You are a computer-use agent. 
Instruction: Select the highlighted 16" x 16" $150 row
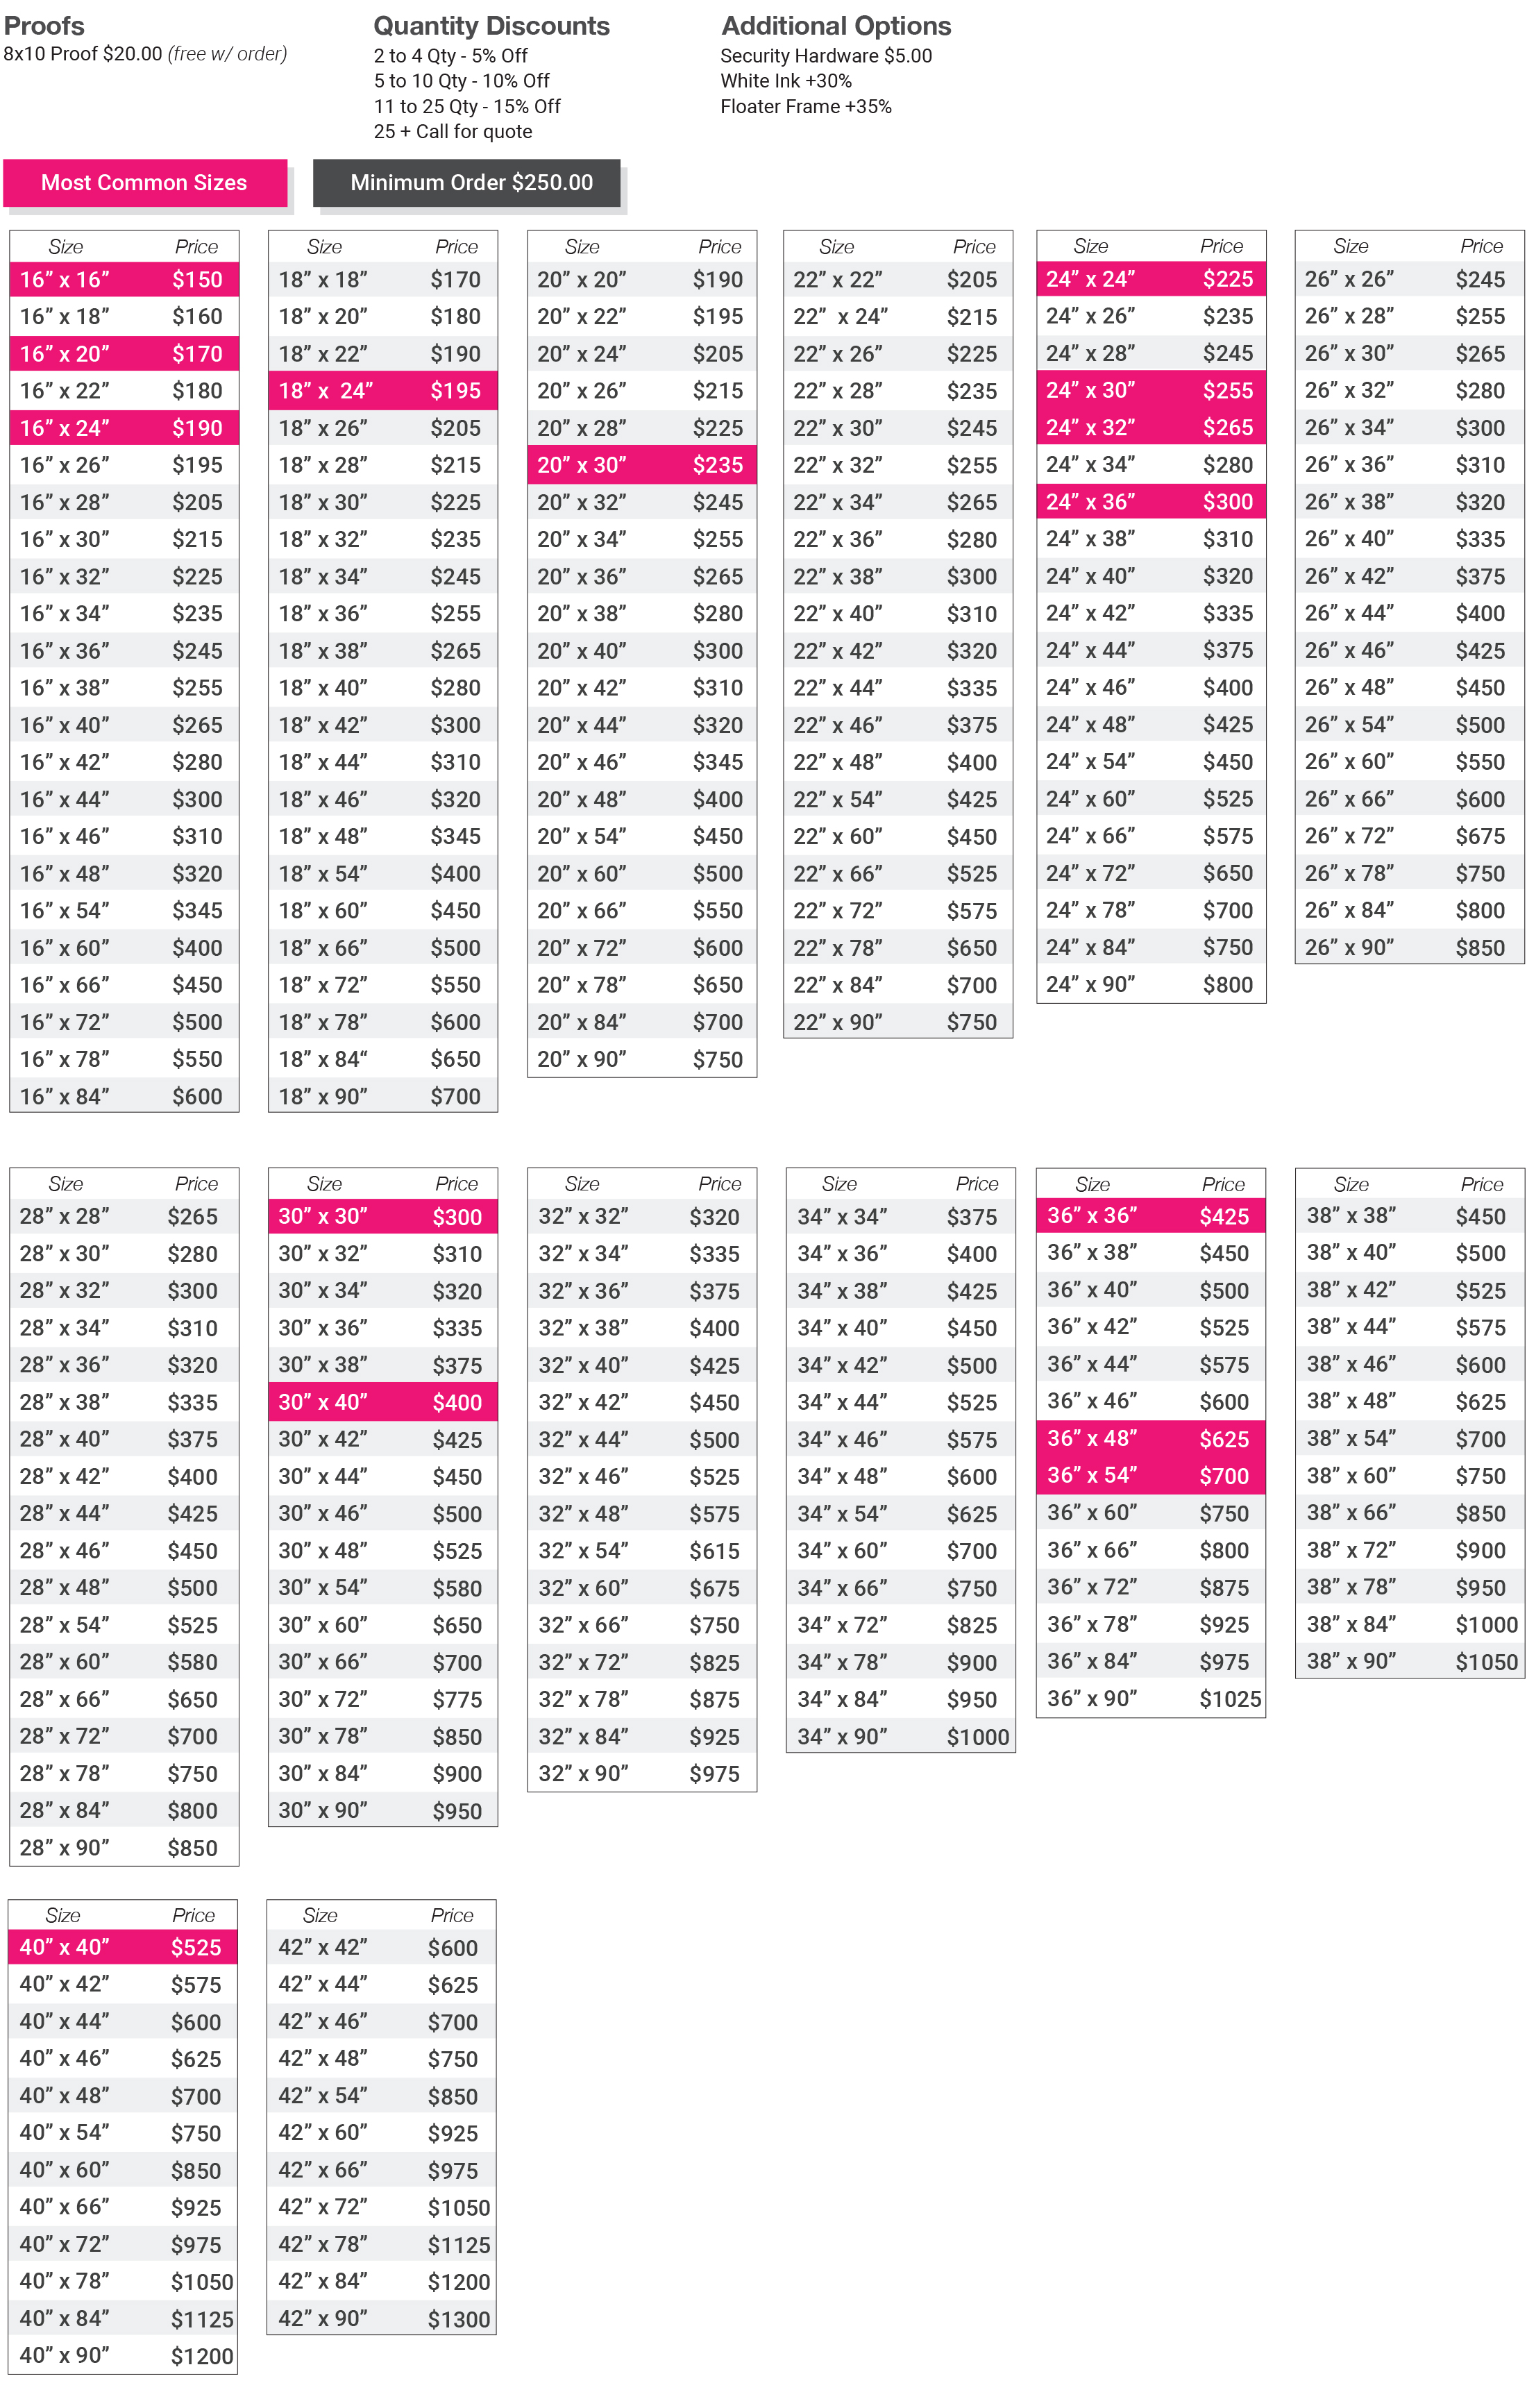click(x=124, y=280)
